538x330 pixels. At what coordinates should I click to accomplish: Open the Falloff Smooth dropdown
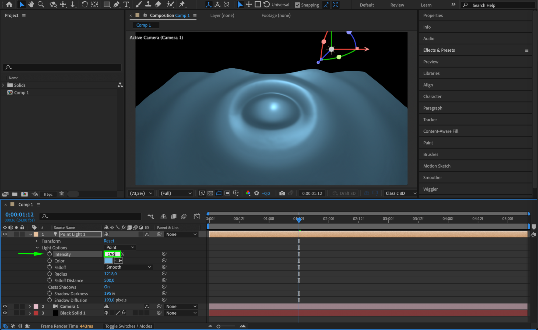[x=128, y=267]
